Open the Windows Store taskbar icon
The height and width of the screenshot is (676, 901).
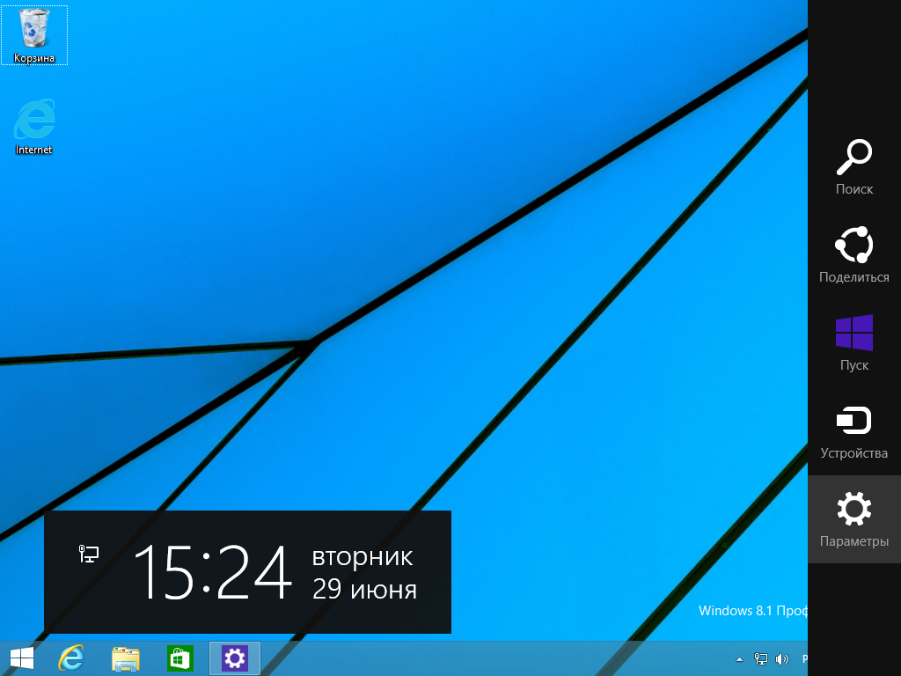coord(179,658)
